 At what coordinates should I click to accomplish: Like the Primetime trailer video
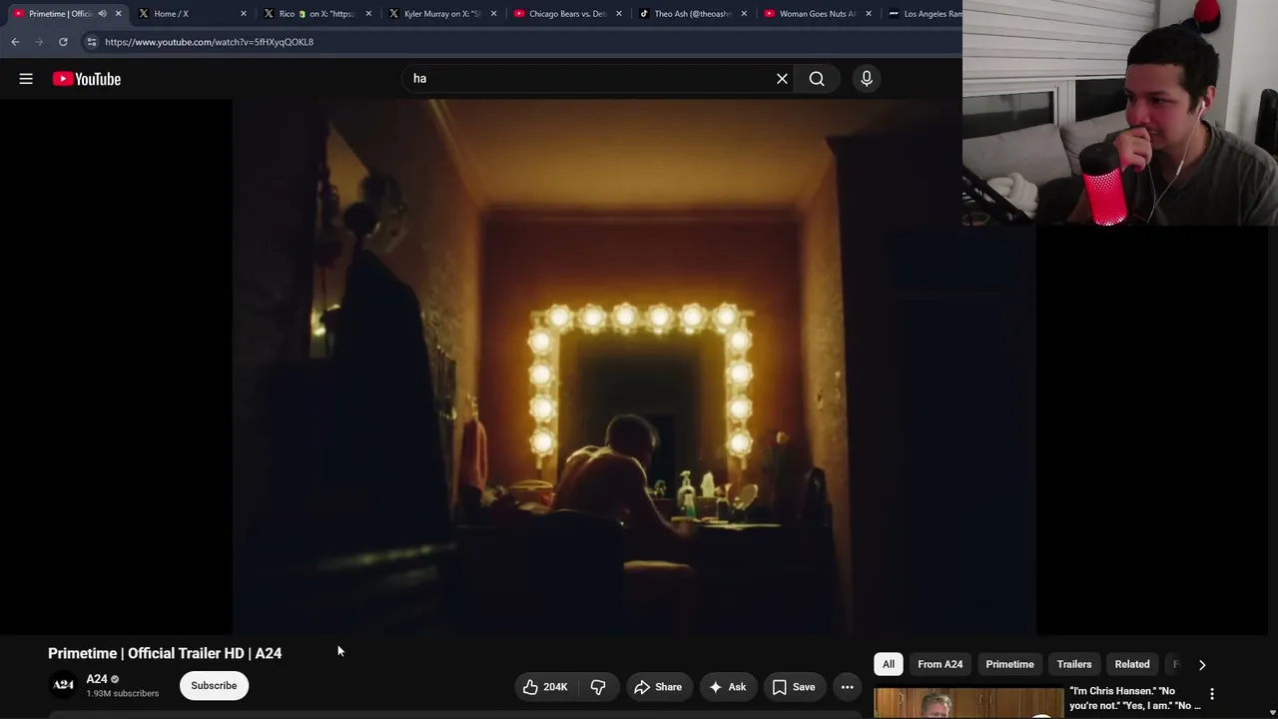coord(545,687)
